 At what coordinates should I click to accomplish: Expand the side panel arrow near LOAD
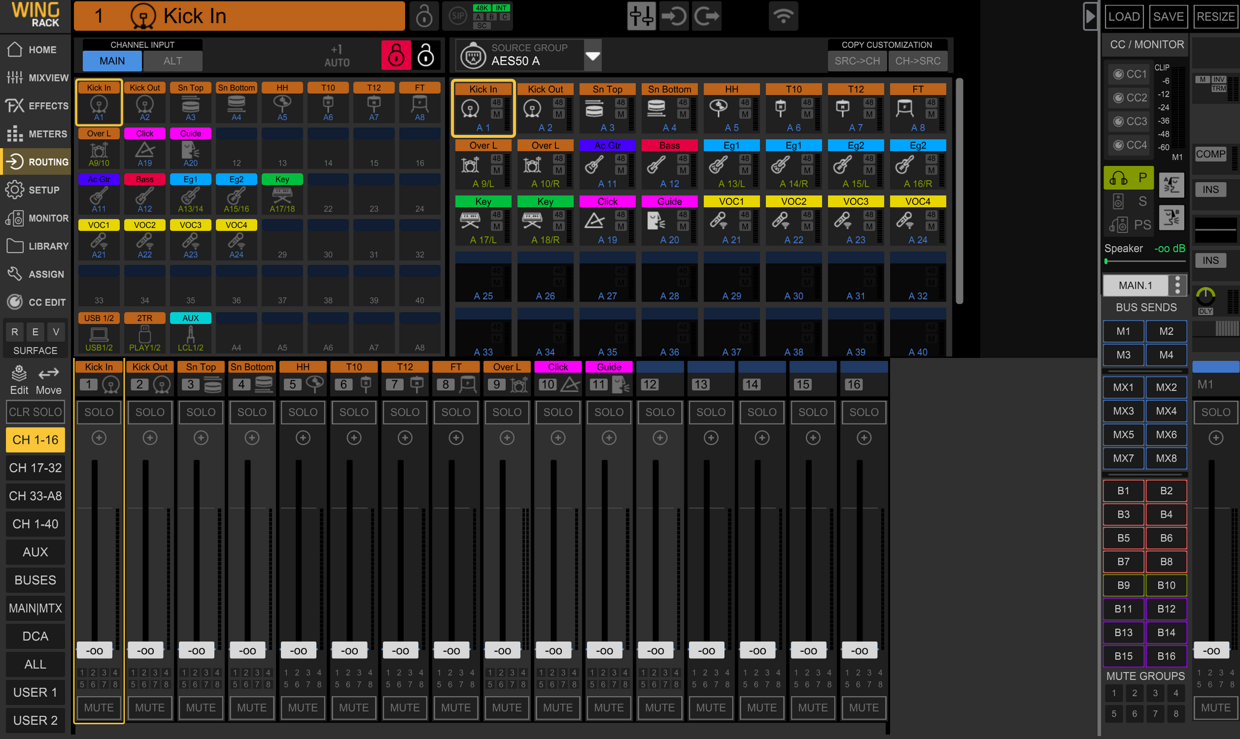coord(1090,16)
